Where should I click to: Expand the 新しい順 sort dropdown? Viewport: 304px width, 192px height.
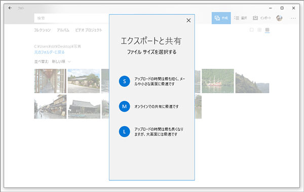pos(61,61)
